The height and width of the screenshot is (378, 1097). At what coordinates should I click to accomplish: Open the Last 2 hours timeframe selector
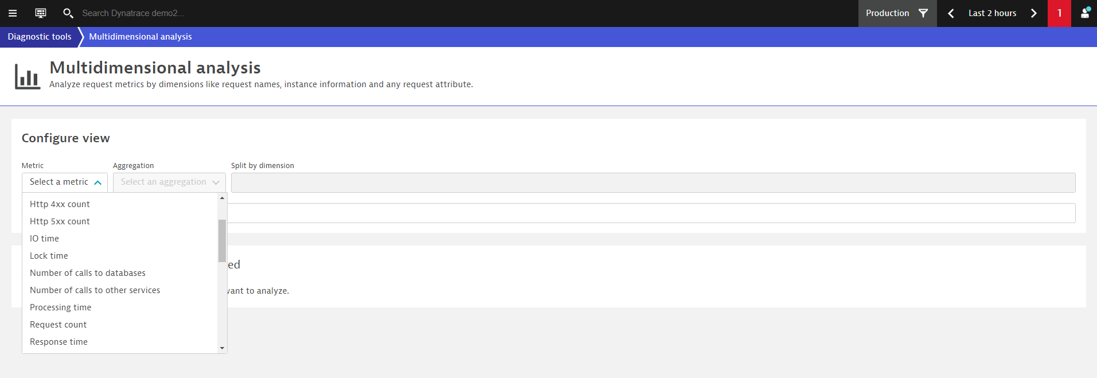[x=992, y=13]
